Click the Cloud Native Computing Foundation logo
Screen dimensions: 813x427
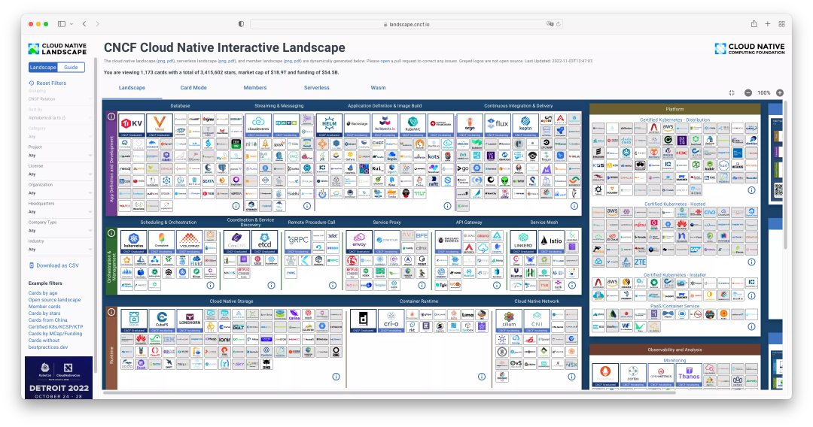[x=749, y=49]
